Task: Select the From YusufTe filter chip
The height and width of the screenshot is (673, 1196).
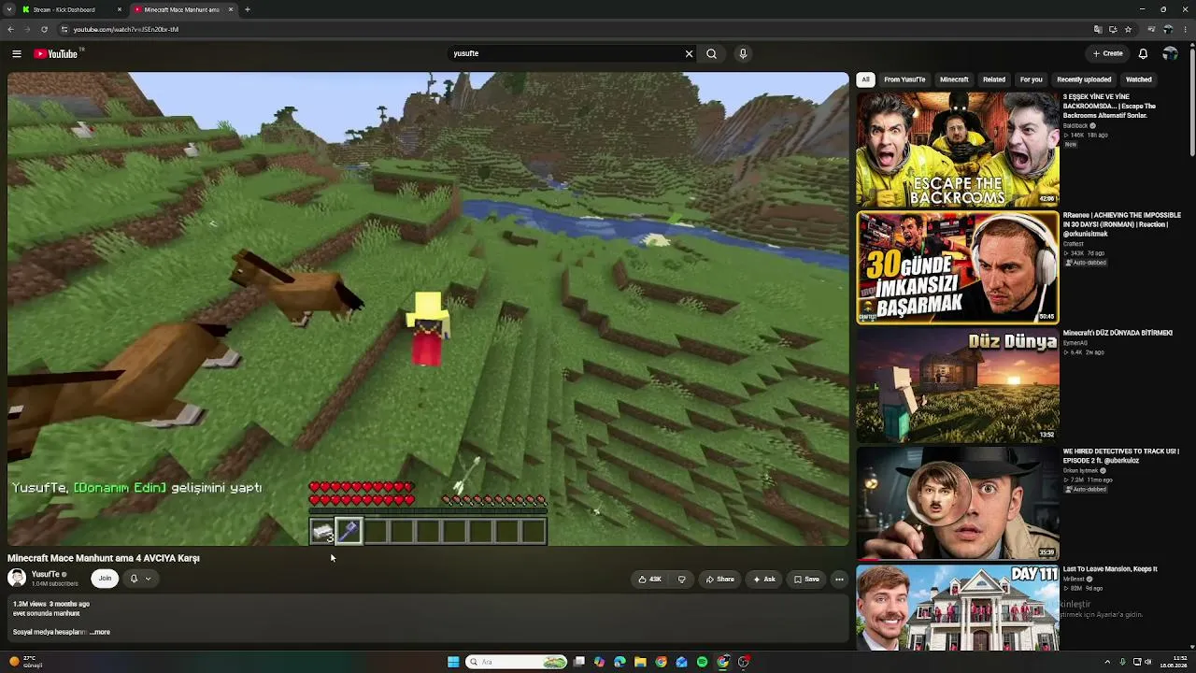Action: pyautogui.click(x=904, y=79)
